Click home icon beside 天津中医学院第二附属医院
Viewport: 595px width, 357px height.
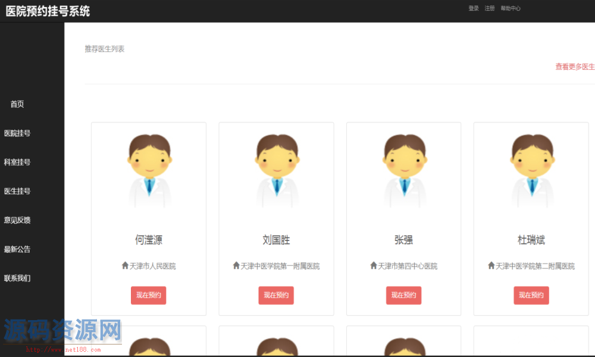pos(491,265)
